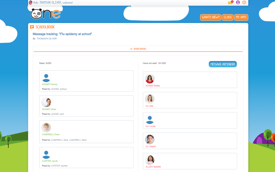The height and width of the screenshot is (172, 275).
Task: Click the CAMPBELL Evan name
Action: [x=51, y=134]
